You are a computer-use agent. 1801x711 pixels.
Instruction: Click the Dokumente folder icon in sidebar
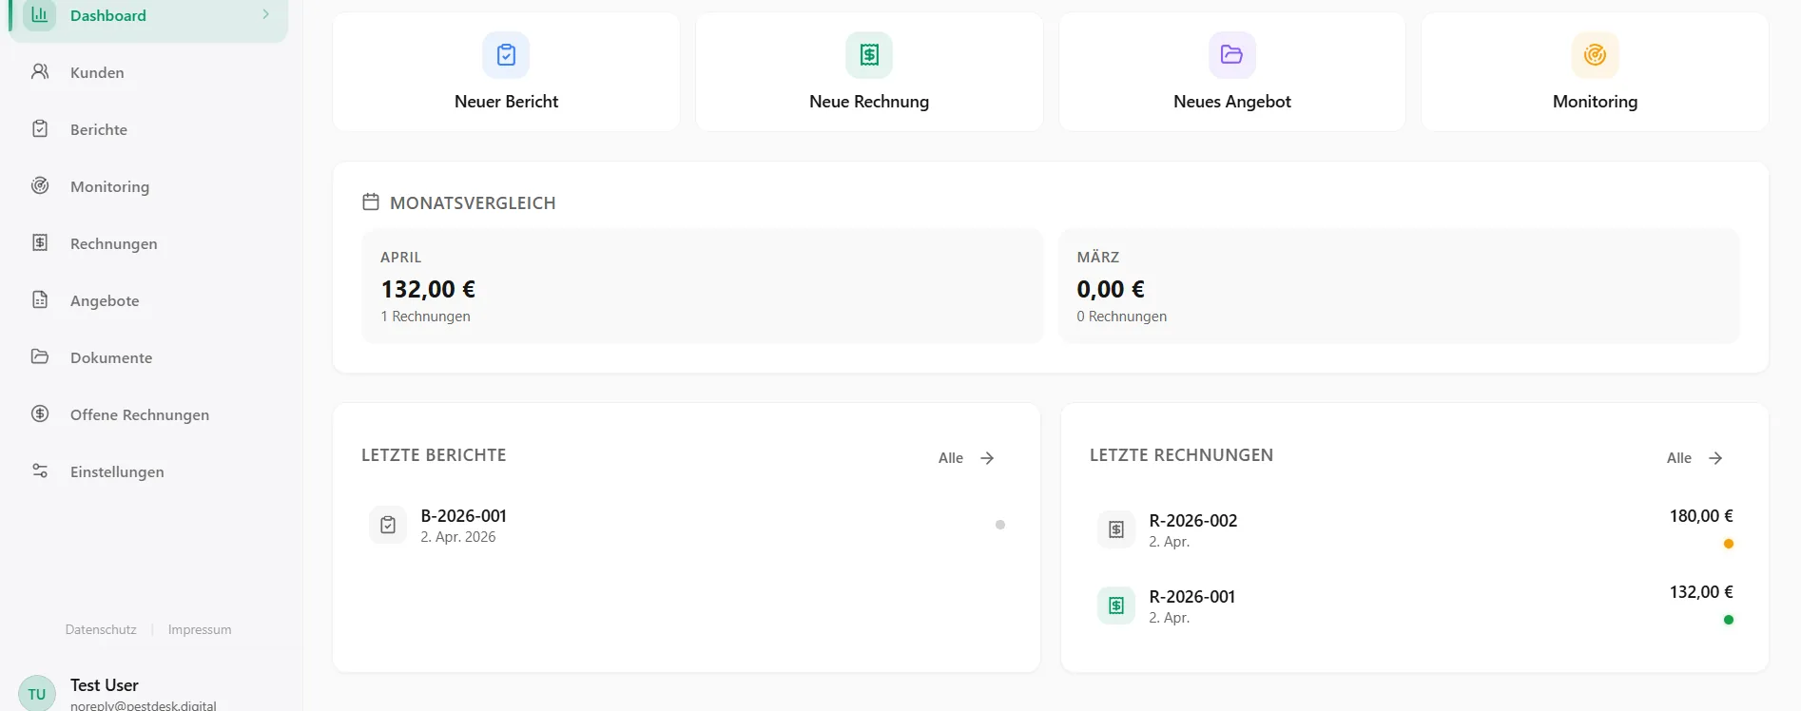(40, 356)
